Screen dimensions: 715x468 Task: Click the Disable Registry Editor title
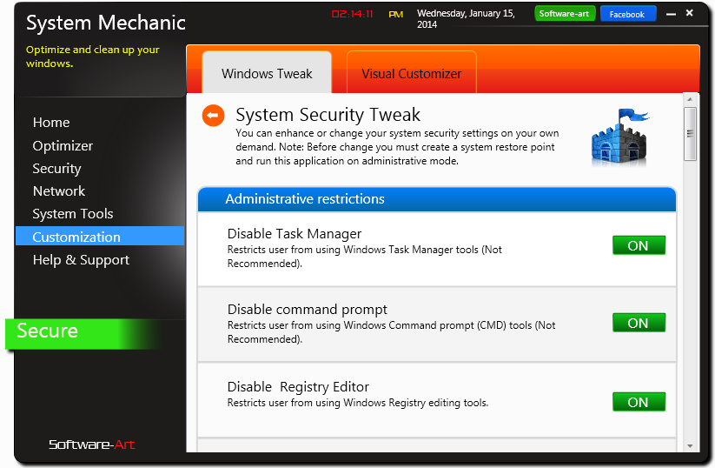click(x=298, y=387)
